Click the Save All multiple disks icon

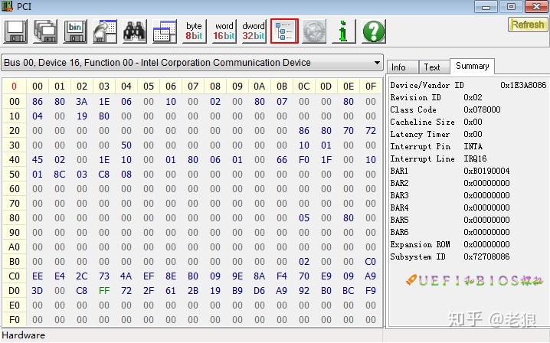point(45,31)
